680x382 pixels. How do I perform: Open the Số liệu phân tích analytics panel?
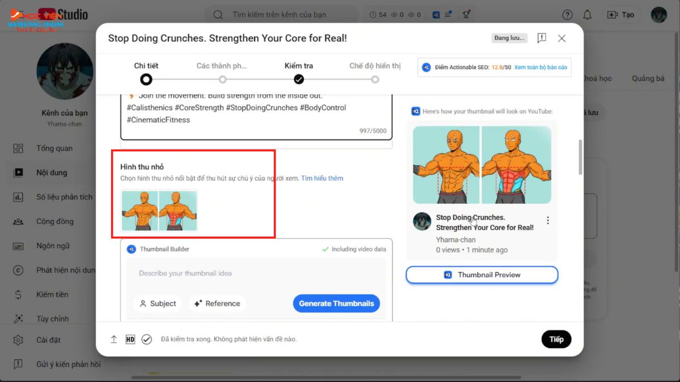(x=18, y=196)
